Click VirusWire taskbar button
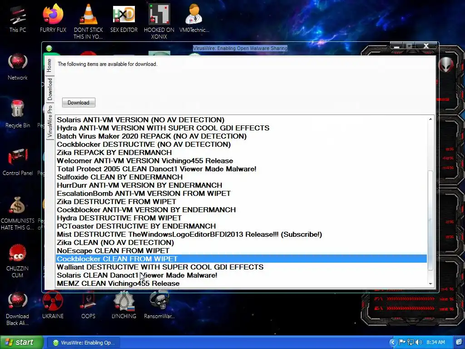Viewport: 465px width, 349px height. tap(84, 343)
